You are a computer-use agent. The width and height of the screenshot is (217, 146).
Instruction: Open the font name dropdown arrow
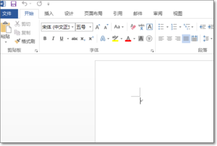[72, 27]
